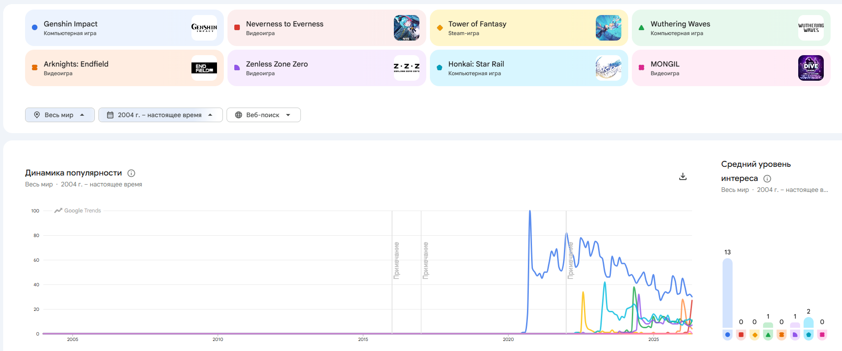Click the 100 label on the vertical axis
This screenshot has width=842, height=351.
pyautogui.click(x=35, y=211)
